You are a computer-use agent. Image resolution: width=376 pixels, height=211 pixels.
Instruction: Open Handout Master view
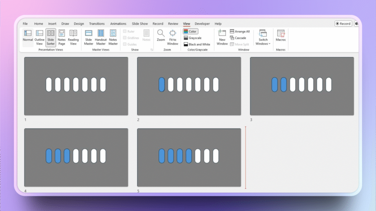(101, 37)
